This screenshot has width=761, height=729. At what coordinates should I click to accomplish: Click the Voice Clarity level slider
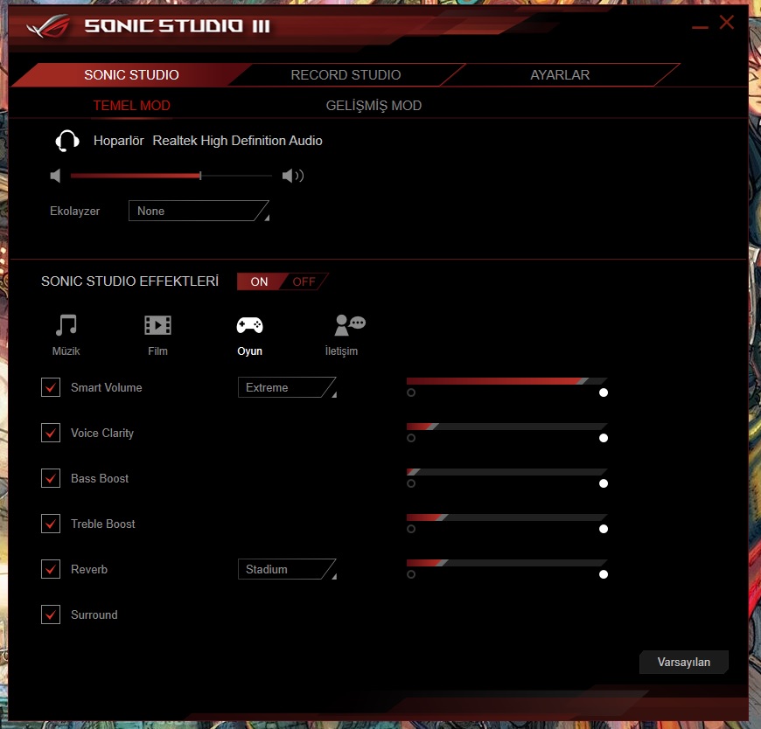tap(506, 427)
